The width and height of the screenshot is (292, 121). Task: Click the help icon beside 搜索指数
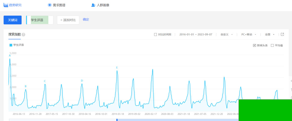point(24,35)
